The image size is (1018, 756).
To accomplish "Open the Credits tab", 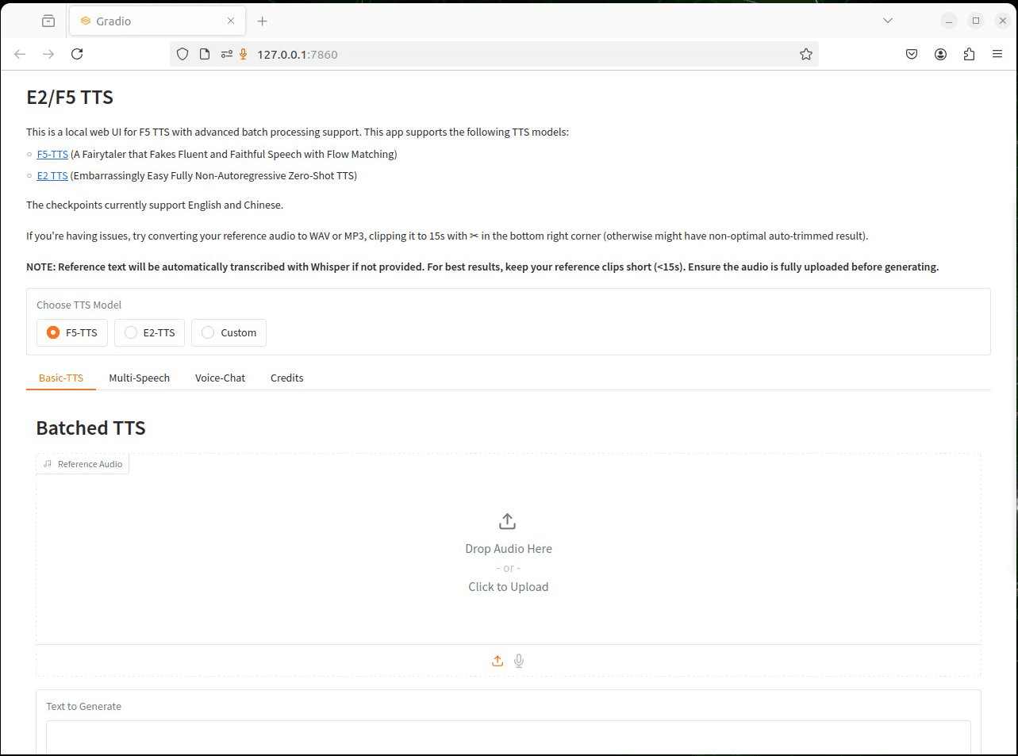I will pos(287,378).
